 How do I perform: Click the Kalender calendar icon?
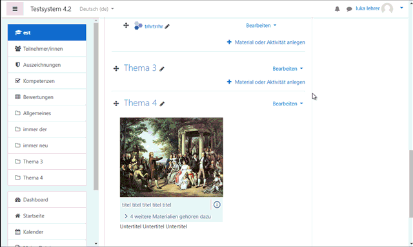[17, 232]
